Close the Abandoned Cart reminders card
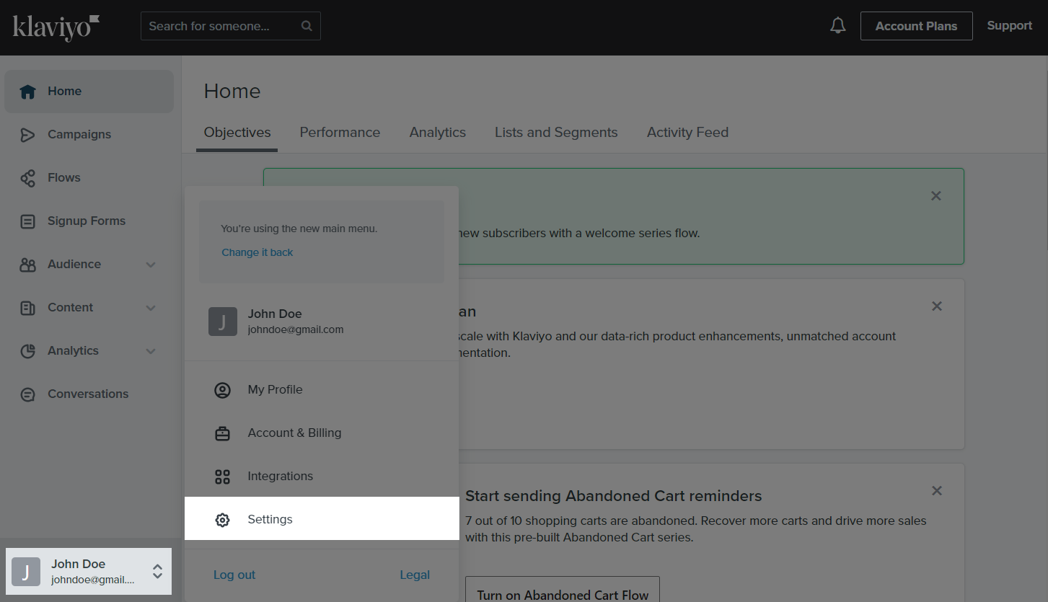The width and height of the screenshot is (1048, 602). click(936, 490)
